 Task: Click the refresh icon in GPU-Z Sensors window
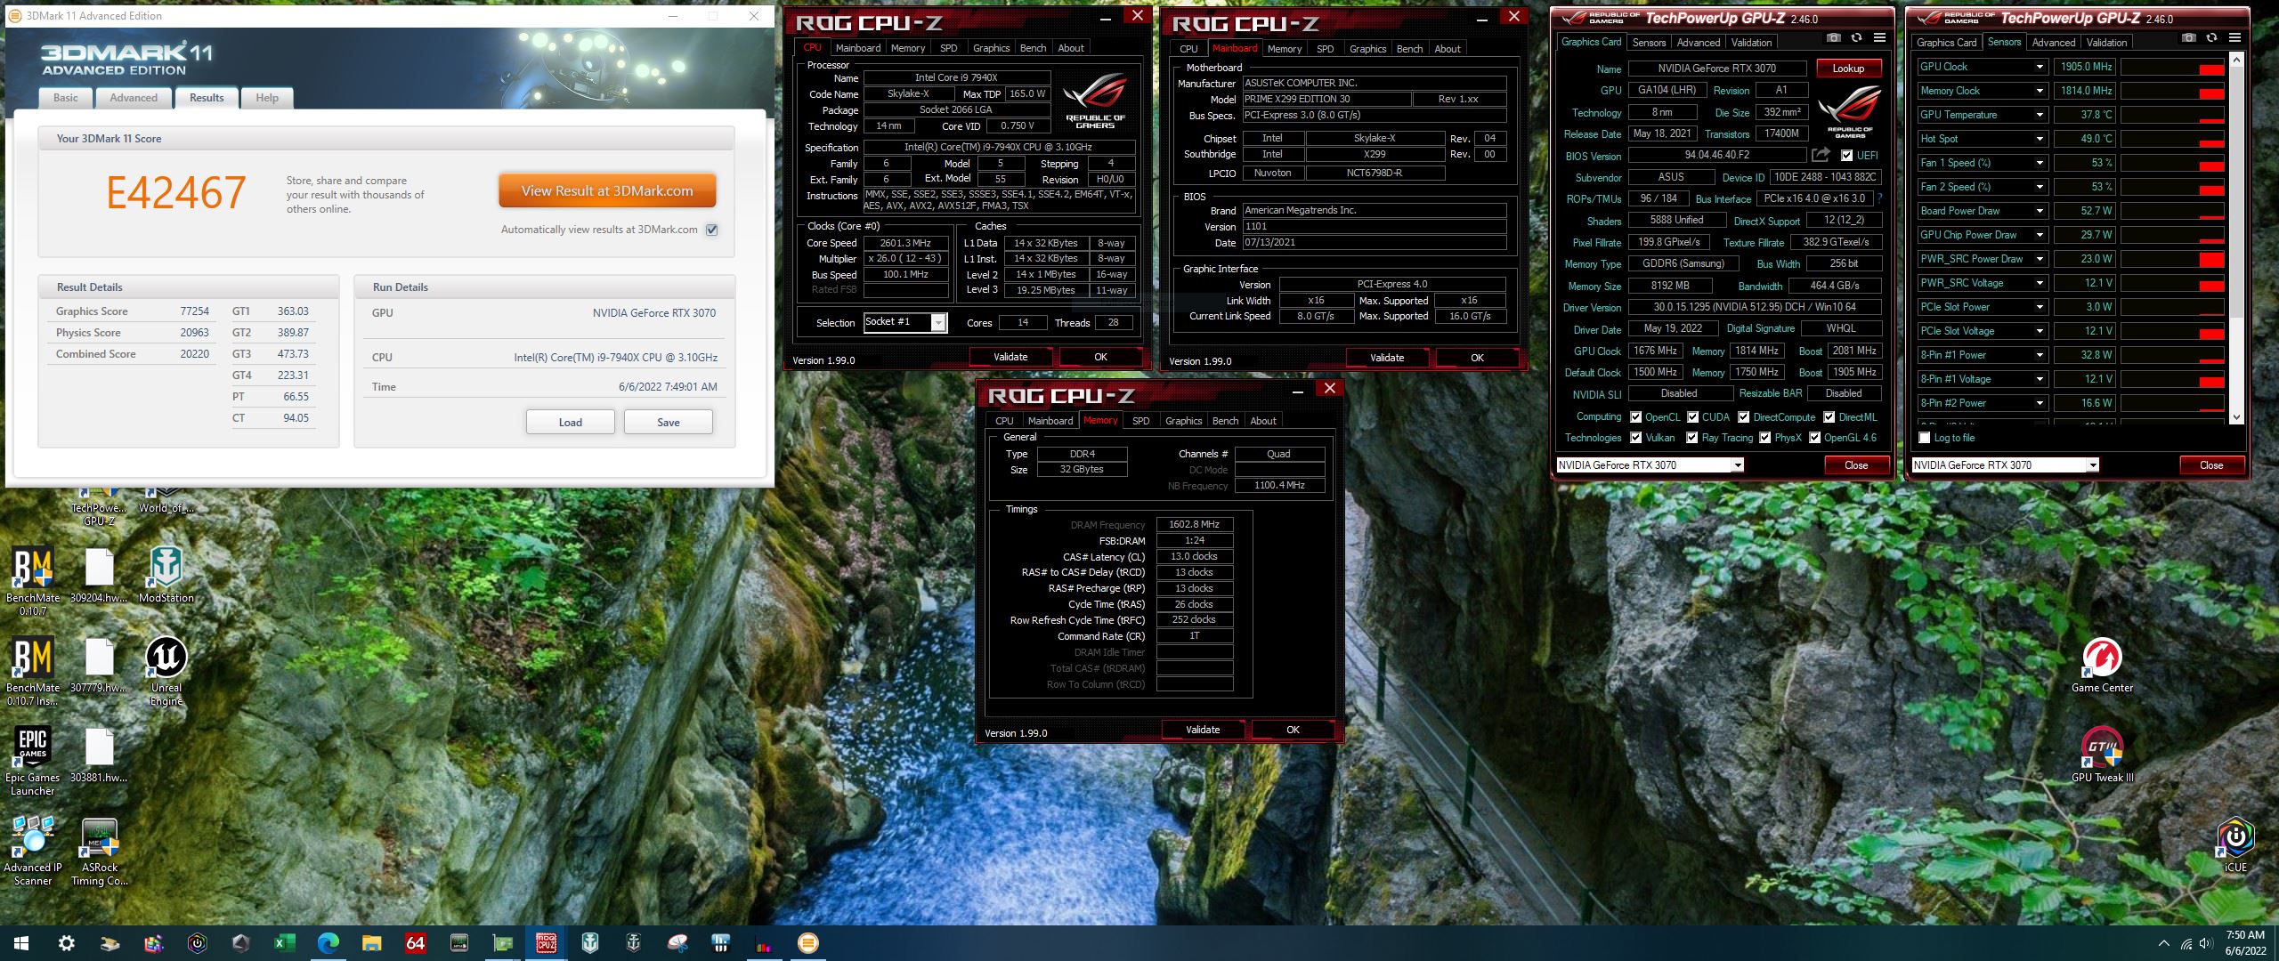[x=2211, y=38]
